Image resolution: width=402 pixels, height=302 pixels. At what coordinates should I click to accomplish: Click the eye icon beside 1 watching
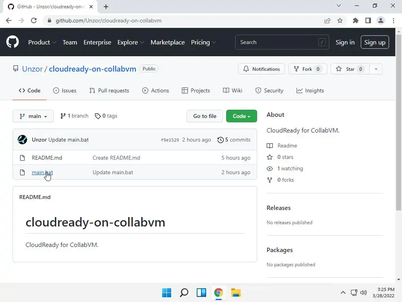click(x=270, y=168)
